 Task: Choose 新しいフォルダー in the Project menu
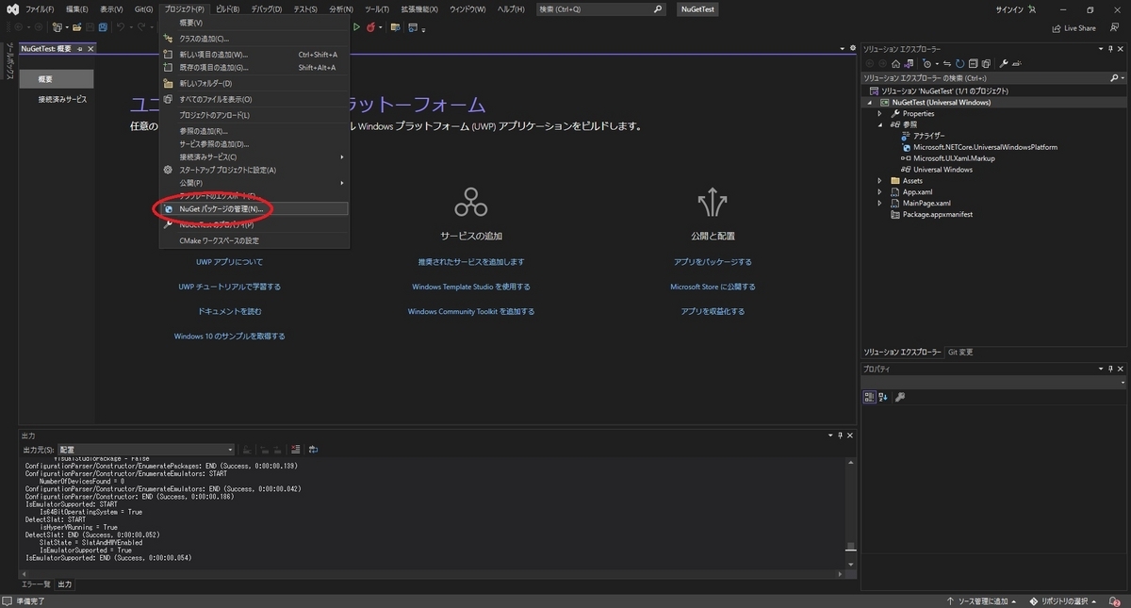click(x=254, y=83)
